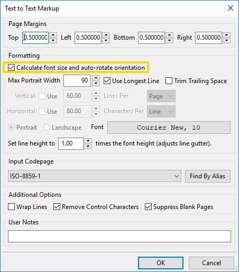Increase Right margin with up arrow
Viewport: 239px width, 272px height.
(226, 35)
